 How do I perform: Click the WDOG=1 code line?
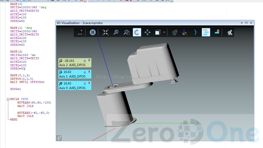15,89
